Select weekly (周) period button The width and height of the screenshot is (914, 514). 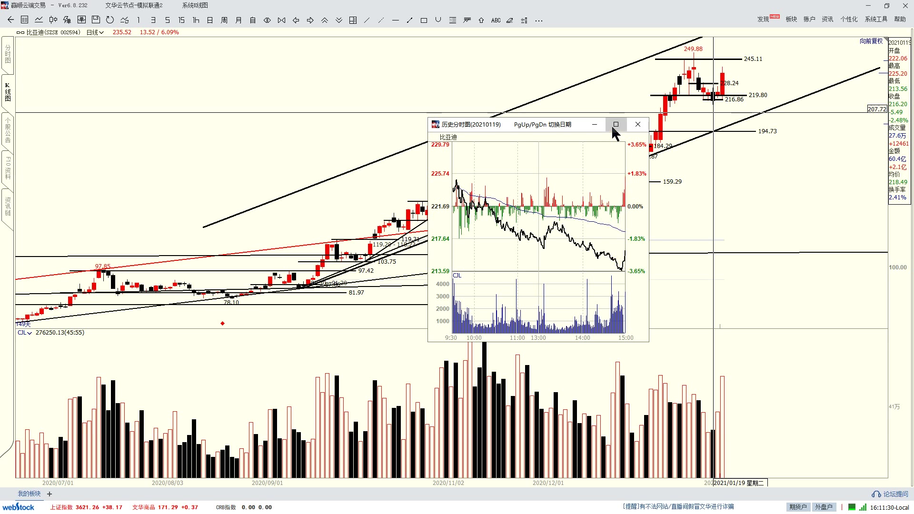click(224, 20)
